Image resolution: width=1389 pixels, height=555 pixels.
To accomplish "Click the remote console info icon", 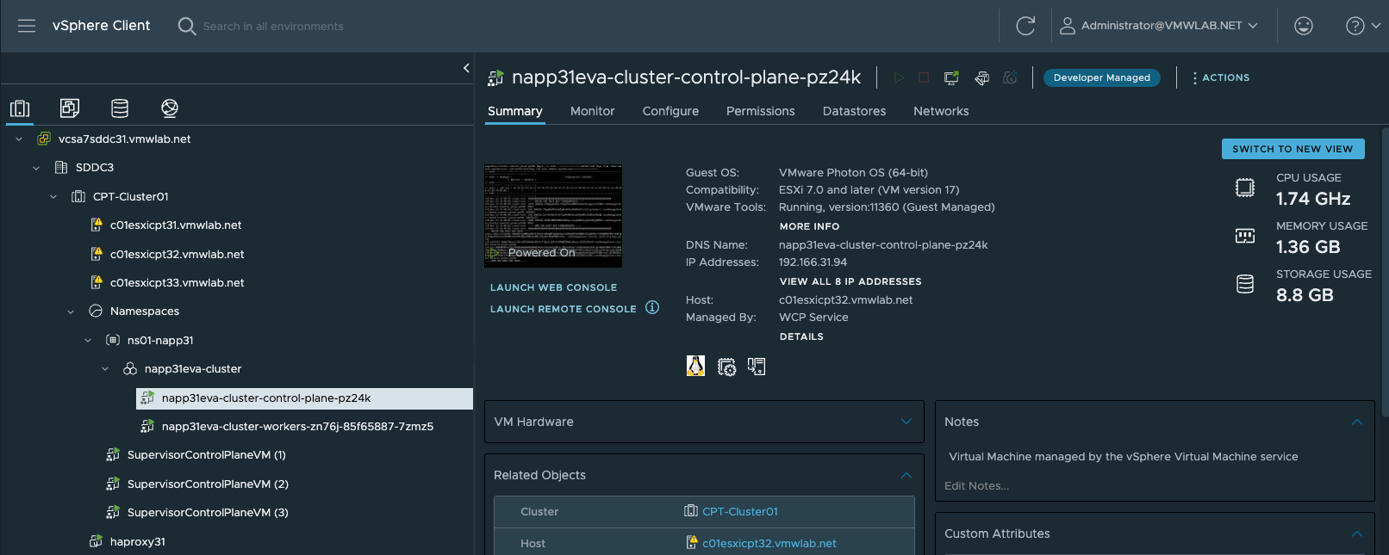I will click(652, 307).
